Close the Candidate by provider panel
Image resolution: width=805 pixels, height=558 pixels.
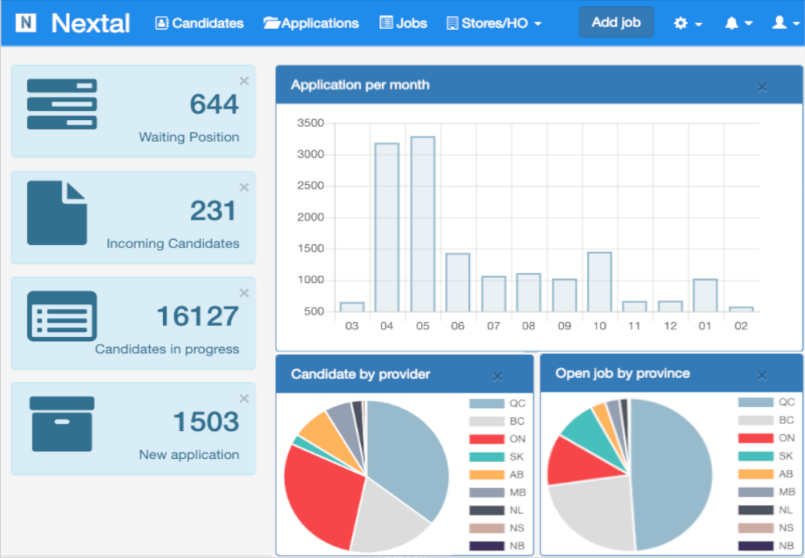pyautogui.click(x=498, y=377)
